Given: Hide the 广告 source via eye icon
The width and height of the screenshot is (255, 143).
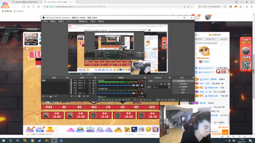Looking at the screenshot, I should tap(90, 91).
